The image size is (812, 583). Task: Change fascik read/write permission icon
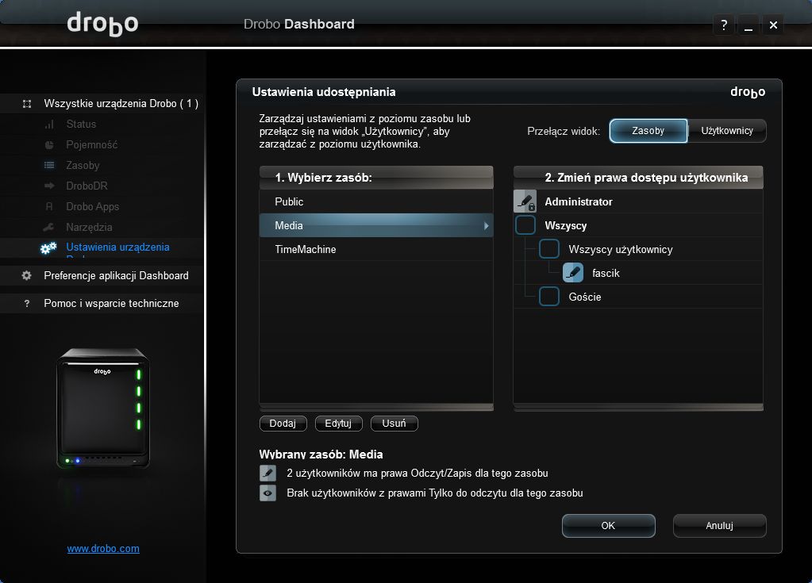[x=573, y=273]
